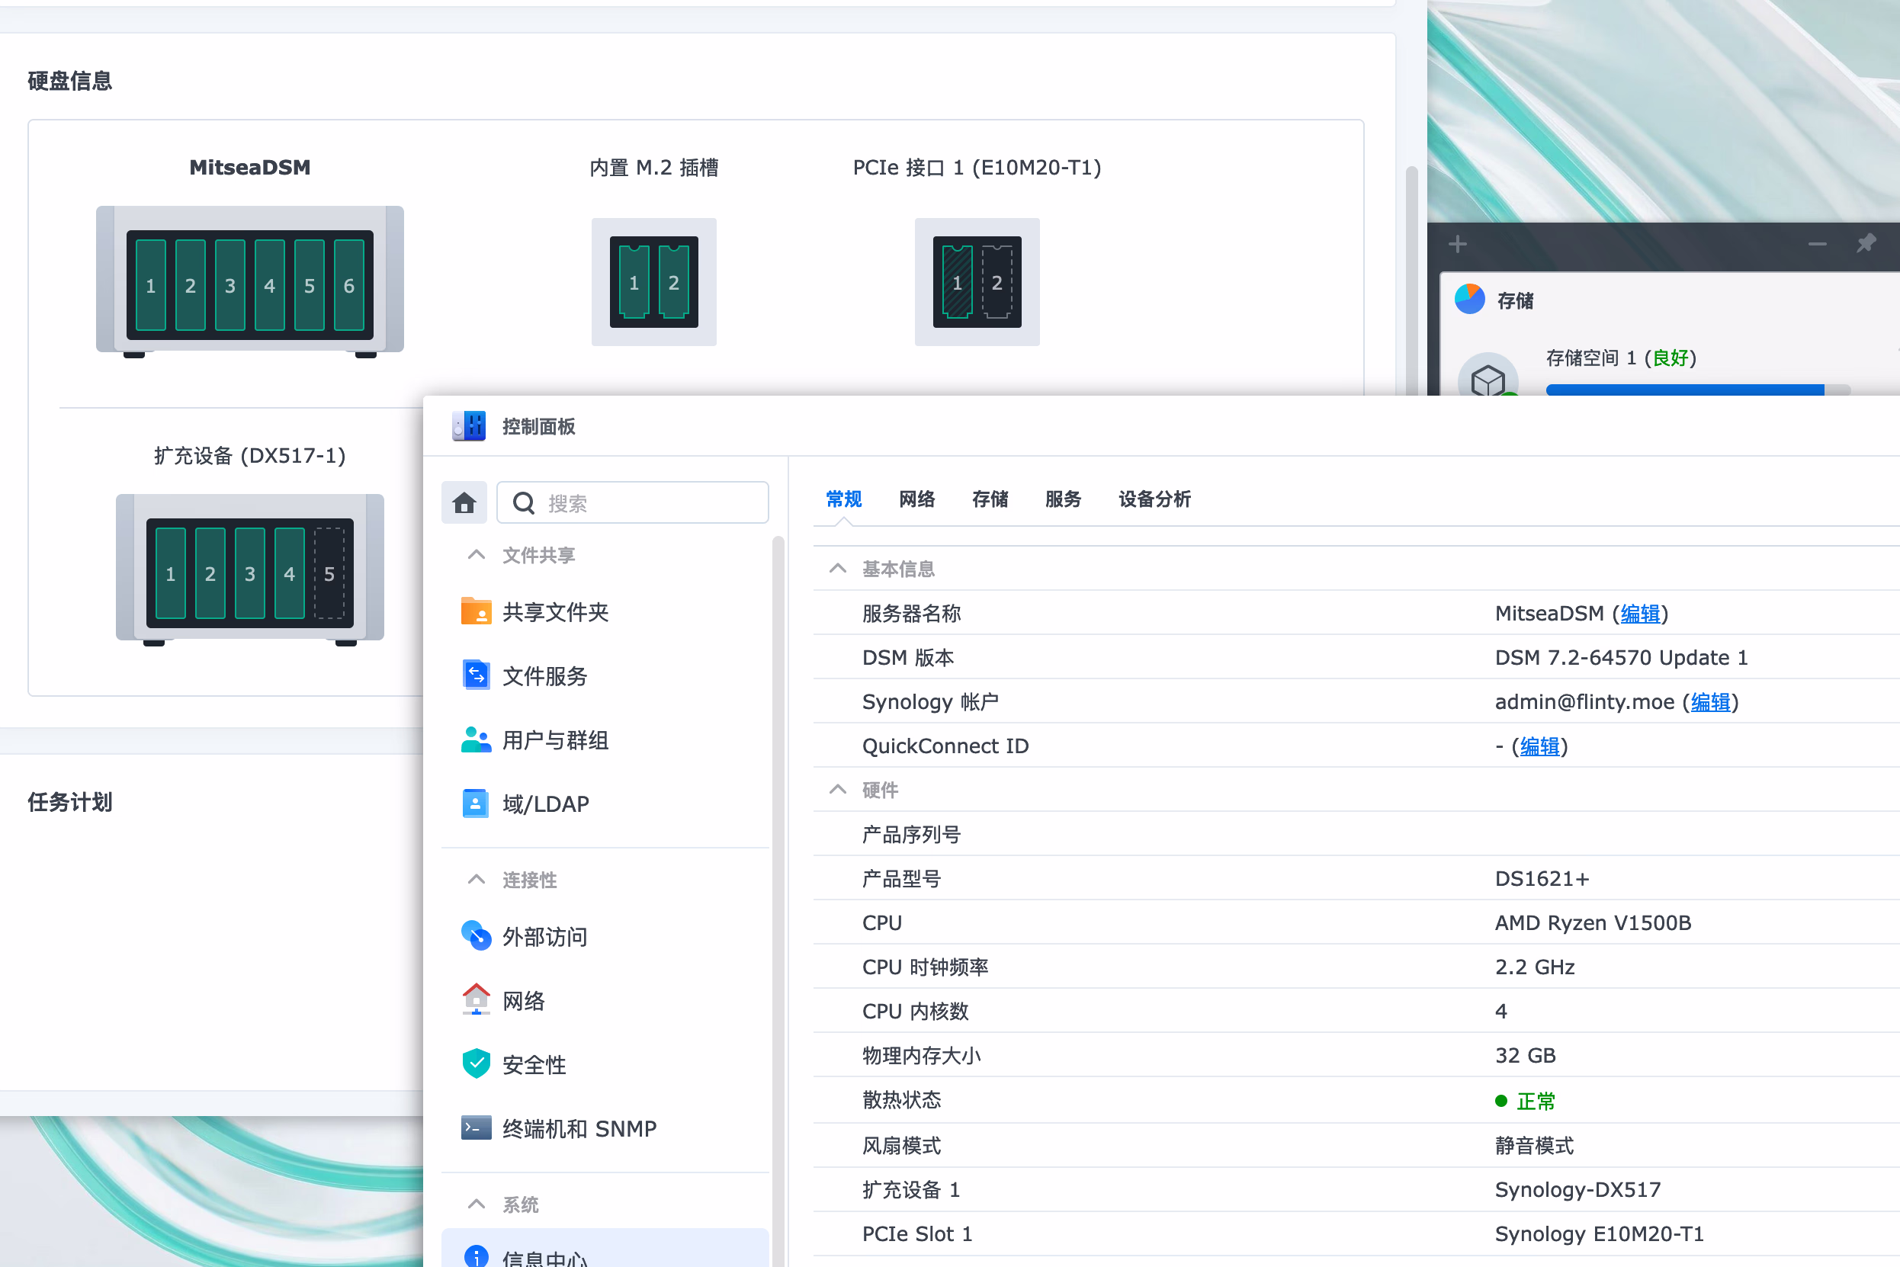This screenshot has width=1900, height=1267.
Task: Open Security (安全性) shield icon
Action: coord(476,1064)
